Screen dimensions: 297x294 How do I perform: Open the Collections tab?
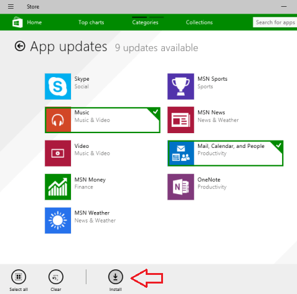199,22
